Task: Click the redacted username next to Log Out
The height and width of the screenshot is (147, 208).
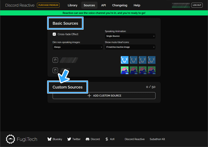Action: tap(181, 5)
